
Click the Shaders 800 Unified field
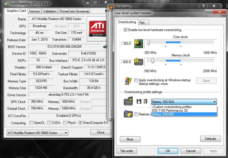44,67
